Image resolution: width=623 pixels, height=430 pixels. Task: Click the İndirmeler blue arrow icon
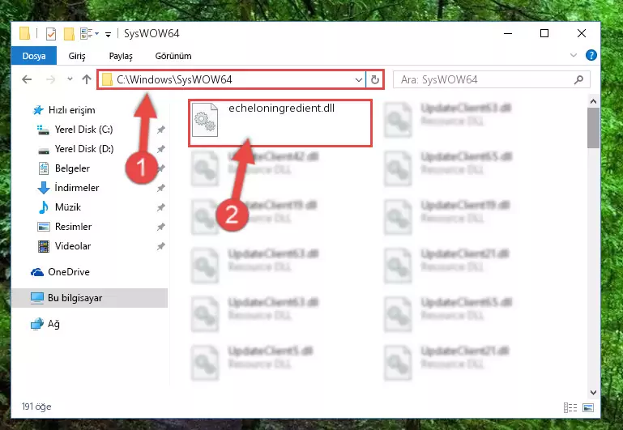tap(43, 188)
